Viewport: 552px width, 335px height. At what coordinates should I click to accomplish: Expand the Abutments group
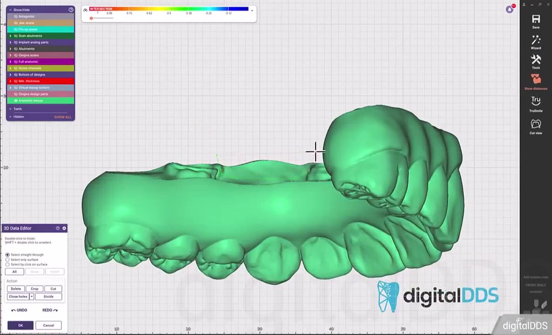pos(10,49)
